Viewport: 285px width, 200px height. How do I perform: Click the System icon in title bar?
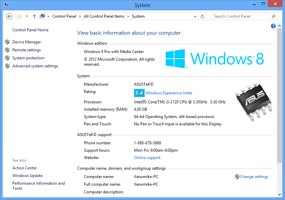tap(6, 5)
